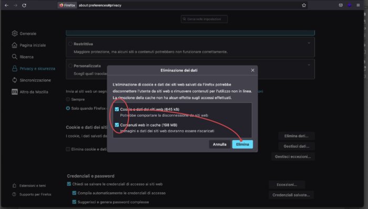Open the Pagina iniziale settings category
This screenshot has height=209, width=368.
coord(33,45)
